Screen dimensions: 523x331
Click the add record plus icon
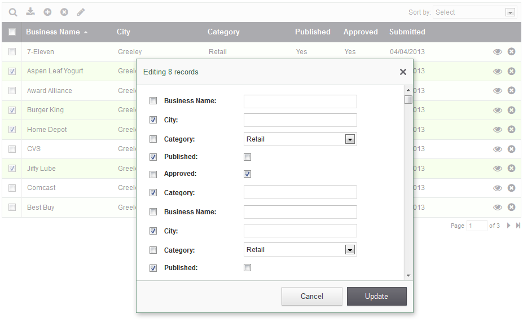pyautogui.click(x=47, y=12)
